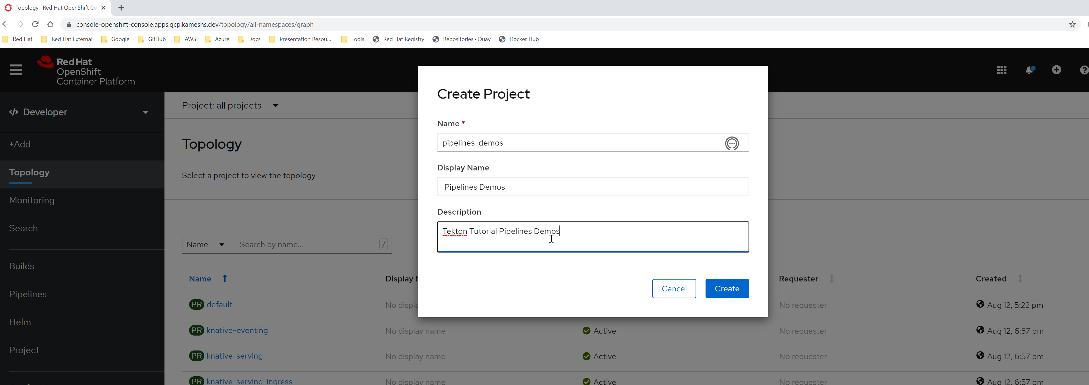1089x385 pixels.
Task: Open the notifications bell icon
Action: (x=1030, y=70)
